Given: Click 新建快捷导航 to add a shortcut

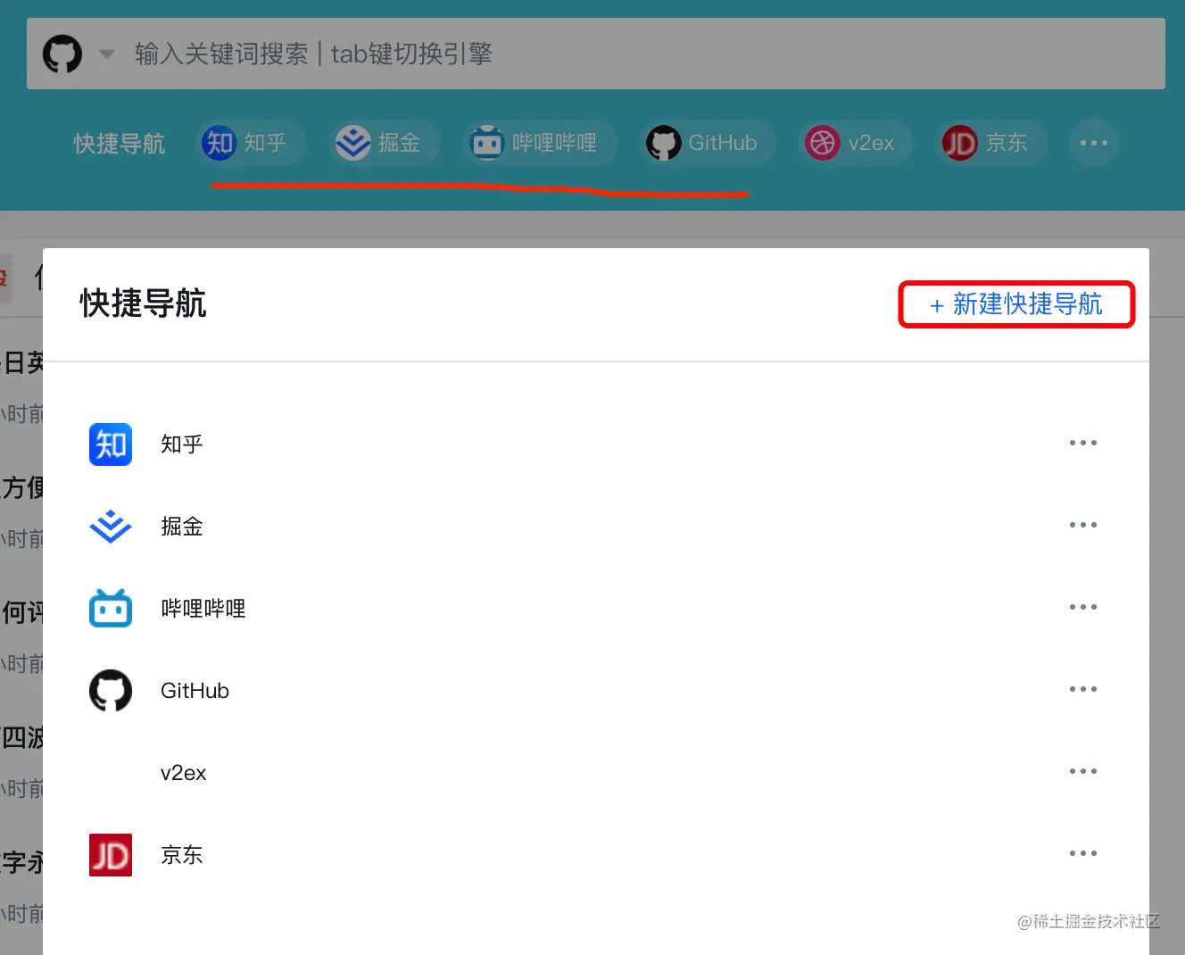Looking at the screenshot, I should tap(1016, 304).
